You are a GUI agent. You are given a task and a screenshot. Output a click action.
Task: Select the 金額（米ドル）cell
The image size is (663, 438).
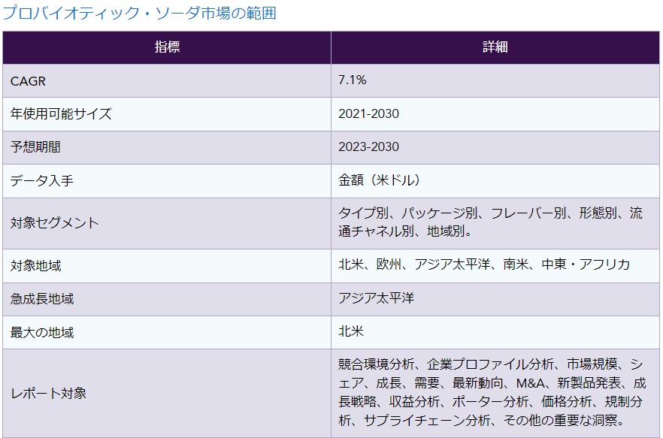pos(495,181)
